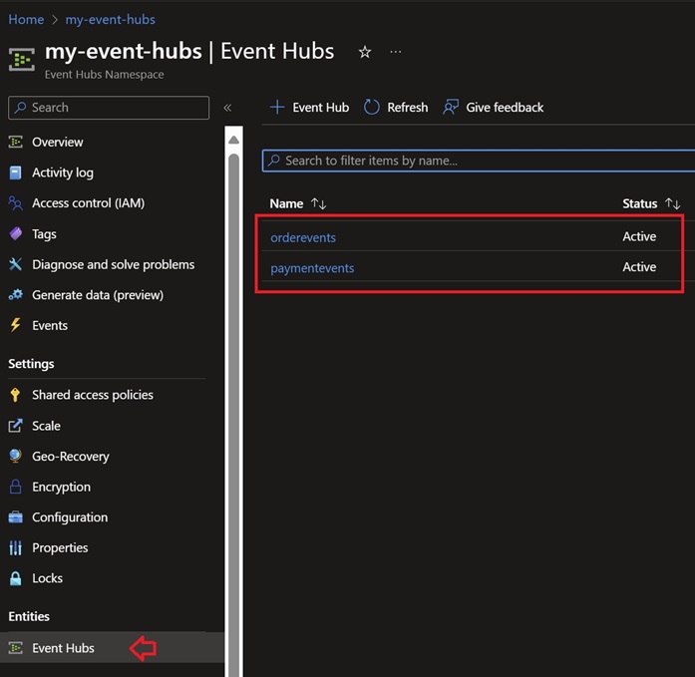695x677 pixels.
Task: Click the search magnifier icon in filter box
Action: pyautogui.click(x=274, y=160)
